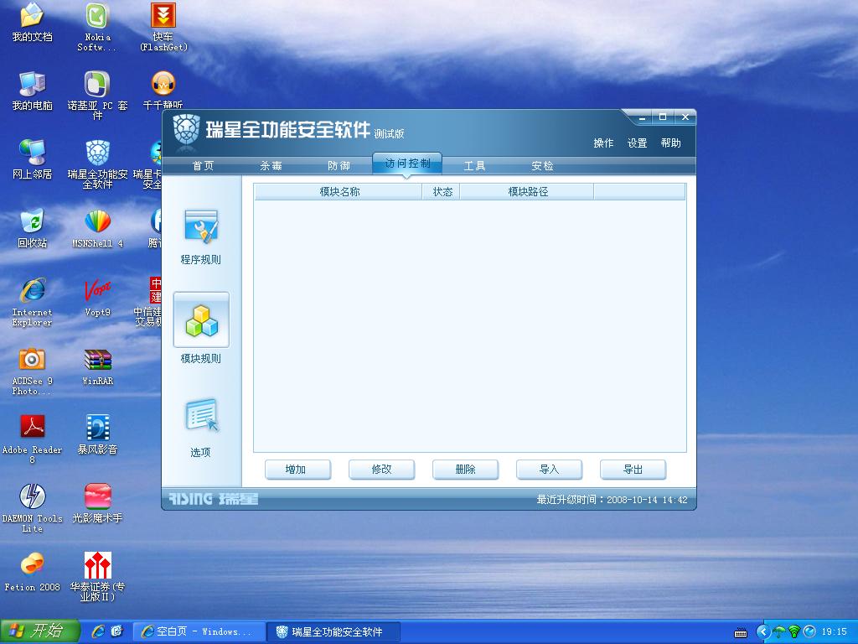Click Internet Explorer quick launch icon
This screenshot has width=858, height=644.
pyautogui.click(x=99, y=631)
